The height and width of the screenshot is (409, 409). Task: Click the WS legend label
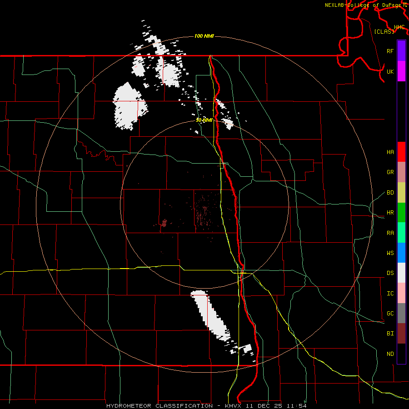click(x=390, y=253)
